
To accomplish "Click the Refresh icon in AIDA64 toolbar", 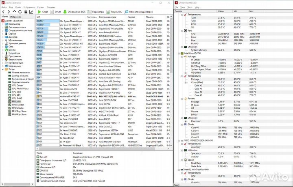I will tap(20, 12).
